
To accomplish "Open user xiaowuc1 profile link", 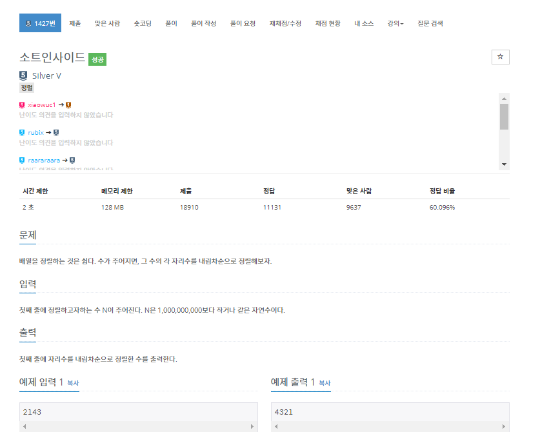I will [42, 104].
